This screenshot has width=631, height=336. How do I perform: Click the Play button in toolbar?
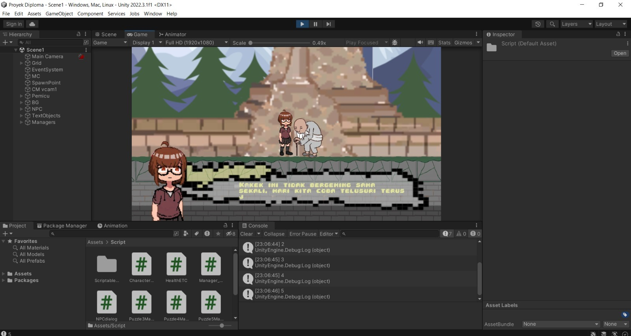pos(302,24)
